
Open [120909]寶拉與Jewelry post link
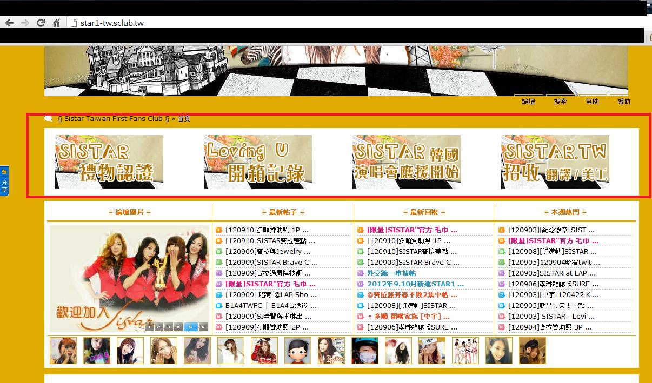268,252
